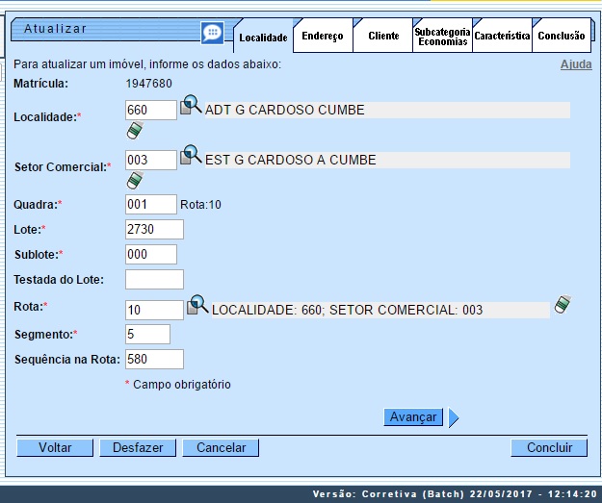The height and width of the screenshot is (503, 602).
Task: Select the Característica tab
Action: [x=502, y=36]
